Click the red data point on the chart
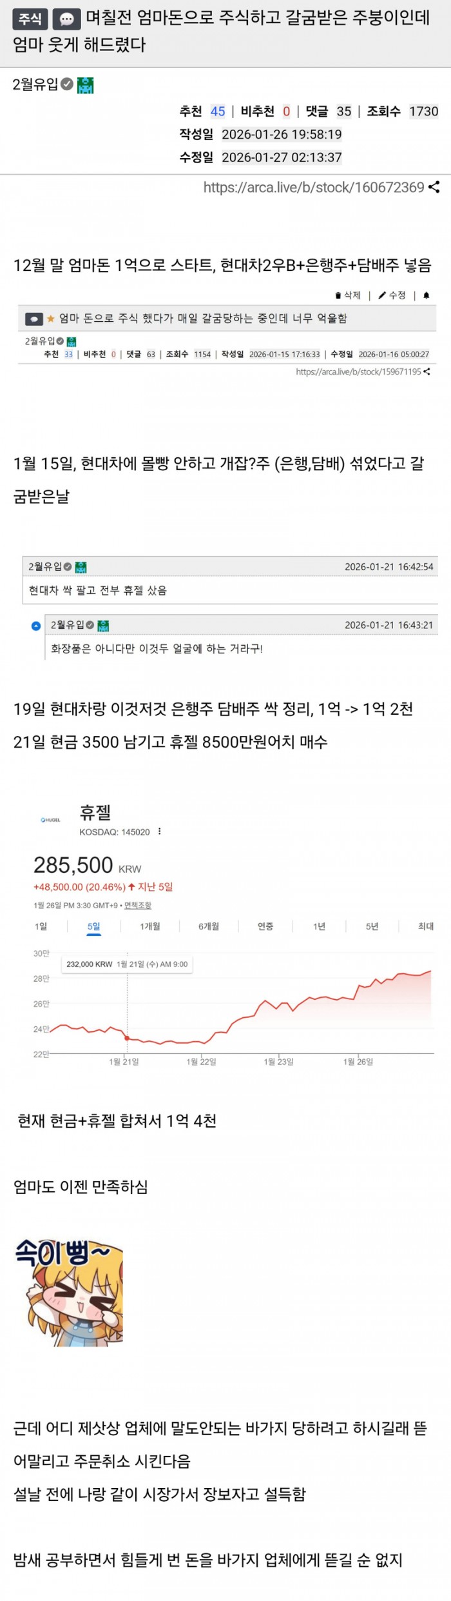This screenshot has height=1601, width=451. click(127, 1038)
